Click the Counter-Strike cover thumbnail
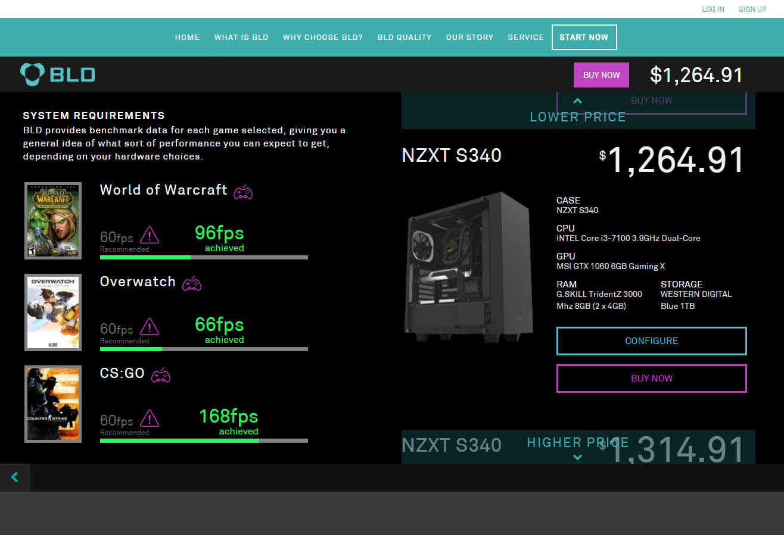The height and width of the screenshot is (535, 784). (x=53, y=404)
